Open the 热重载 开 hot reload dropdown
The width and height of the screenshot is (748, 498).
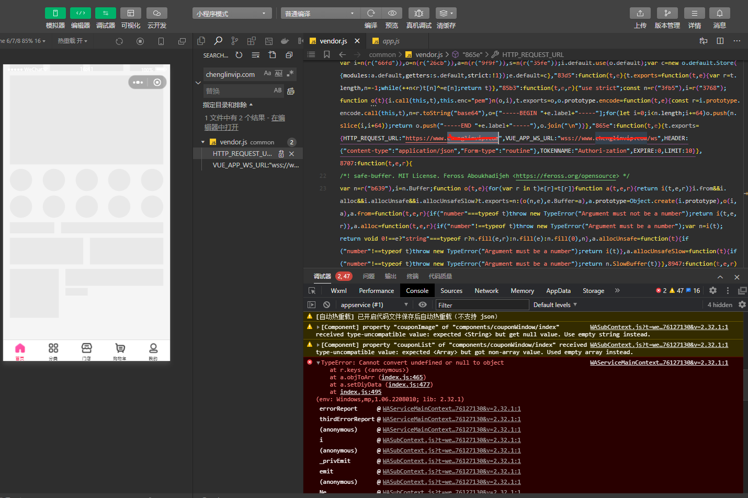coord(72,41)
